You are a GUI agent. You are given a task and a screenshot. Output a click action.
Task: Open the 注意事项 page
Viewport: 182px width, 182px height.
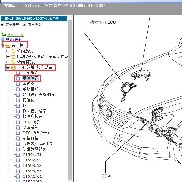(x=30, y=73)
